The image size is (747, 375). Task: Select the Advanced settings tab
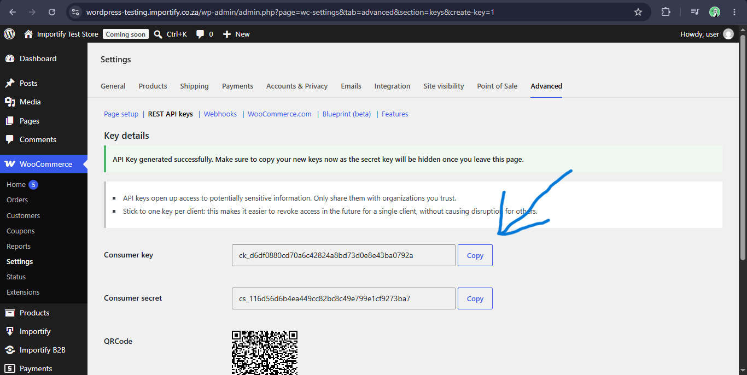pyautogui.click(x=546, y=86)
